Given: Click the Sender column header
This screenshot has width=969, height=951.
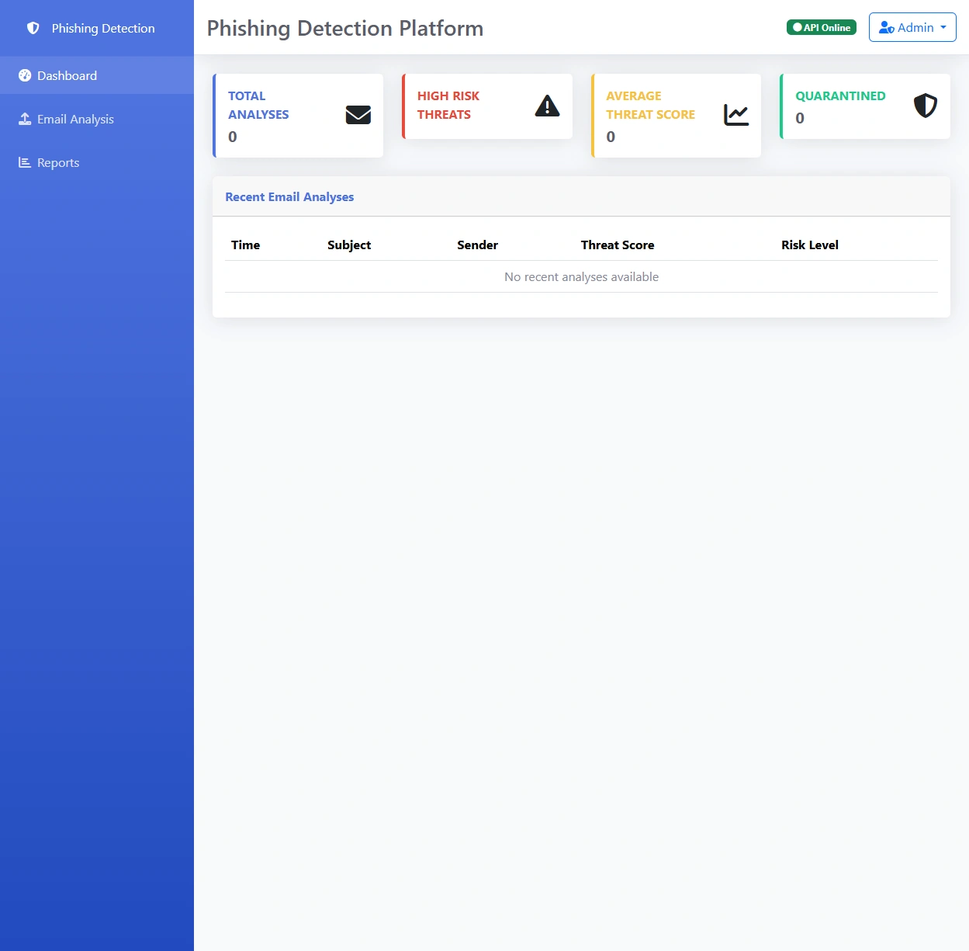Looking at the screenshot, I should coord(477,245).
